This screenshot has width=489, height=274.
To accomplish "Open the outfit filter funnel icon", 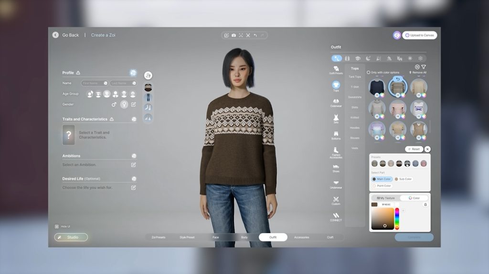I will pyautogui.click(x=424, y=67).
